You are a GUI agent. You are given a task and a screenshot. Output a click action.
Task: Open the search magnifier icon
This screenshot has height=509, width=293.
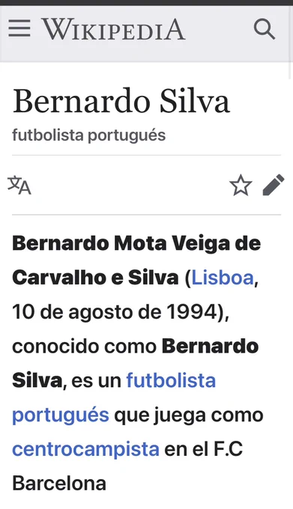(x=265, y=29)
